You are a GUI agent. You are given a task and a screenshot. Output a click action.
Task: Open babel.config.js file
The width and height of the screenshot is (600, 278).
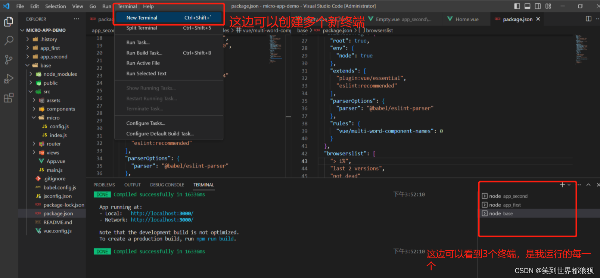tap(52, 187)
